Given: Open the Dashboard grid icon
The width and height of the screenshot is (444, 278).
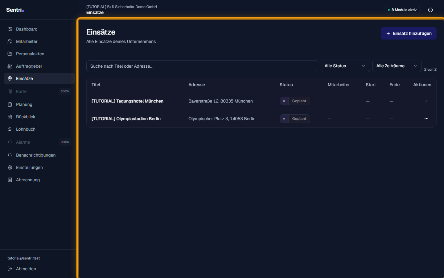Looking at the screenshot, I should click(10, 29).
